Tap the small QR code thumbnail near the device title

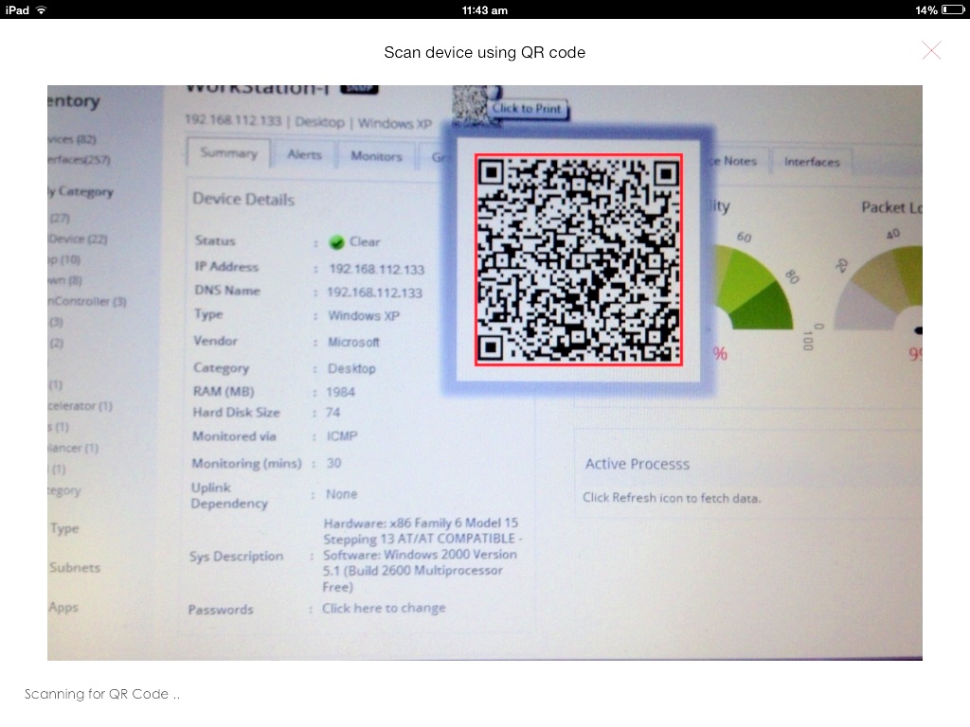click(x=473, y=105)
